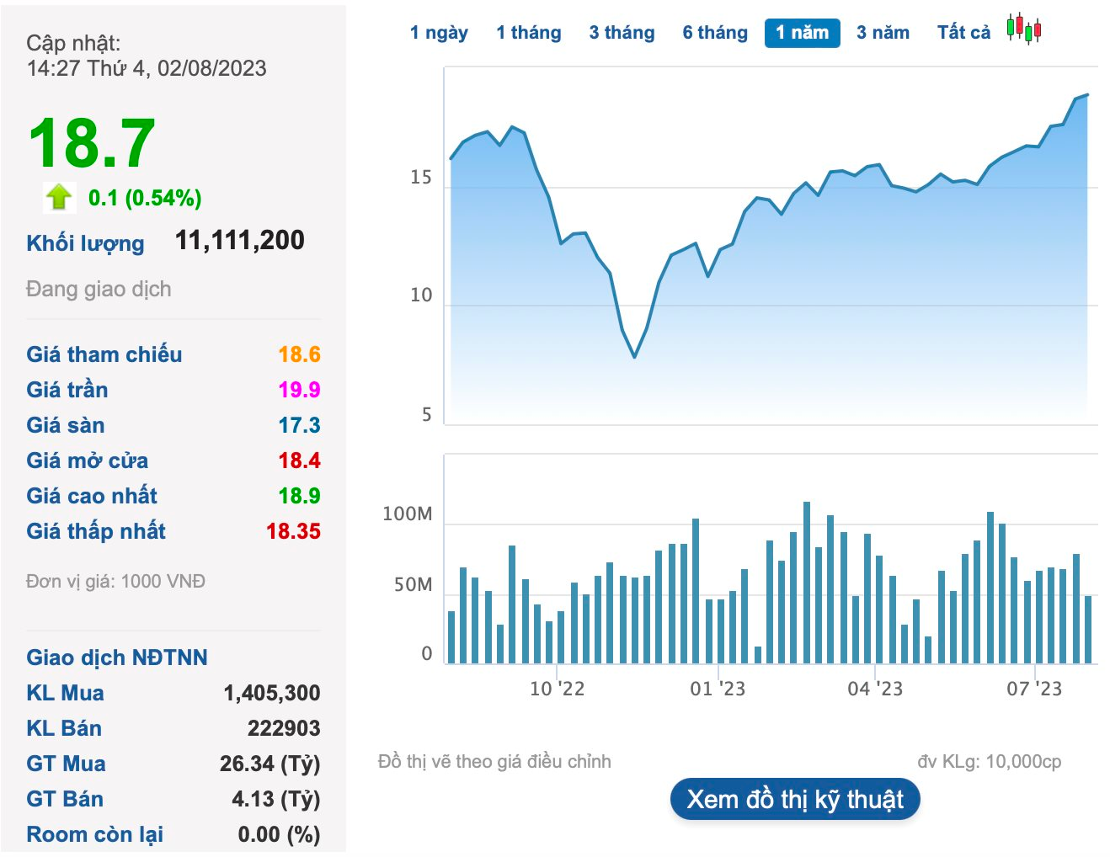Select the Khối lượng label
The width and height of the screenshot is (1110, 857).
[85, 243]
